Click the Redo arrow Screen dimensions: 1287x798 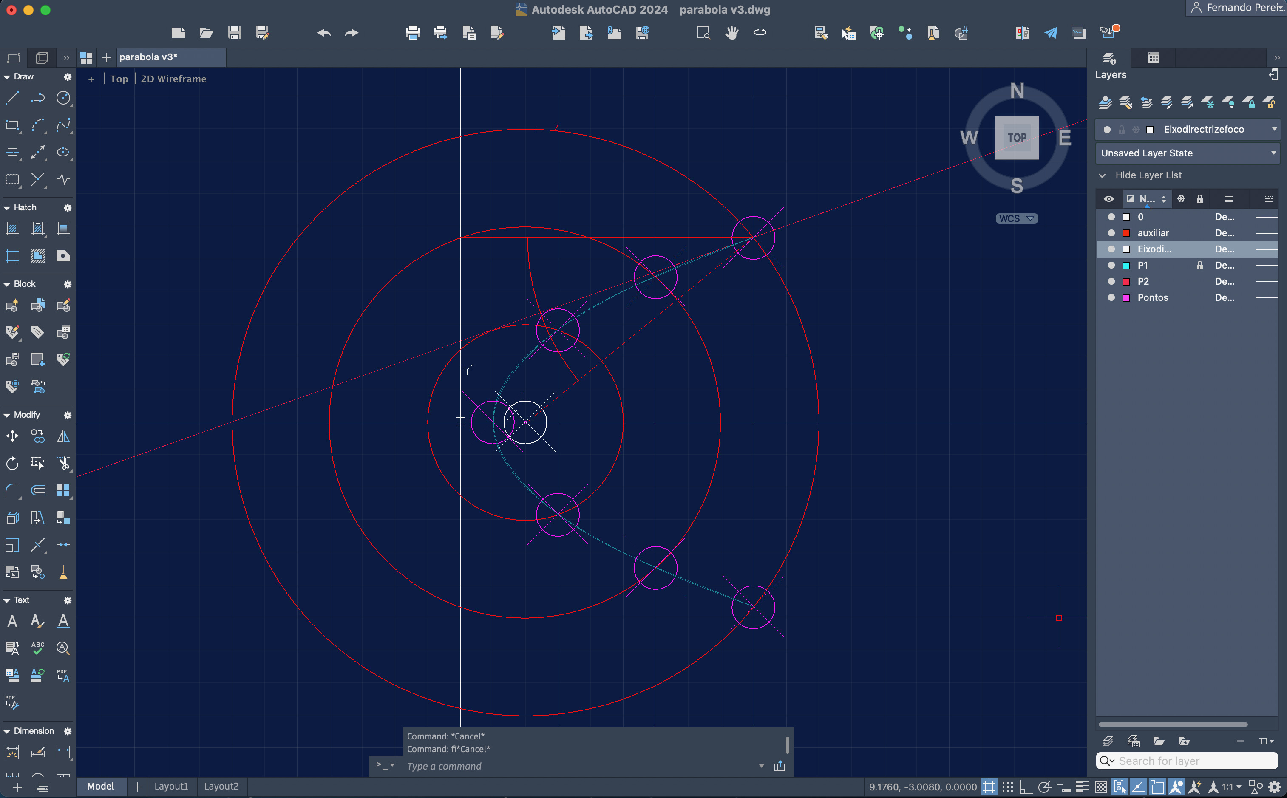pyautogui.click(x=352, y=33)
